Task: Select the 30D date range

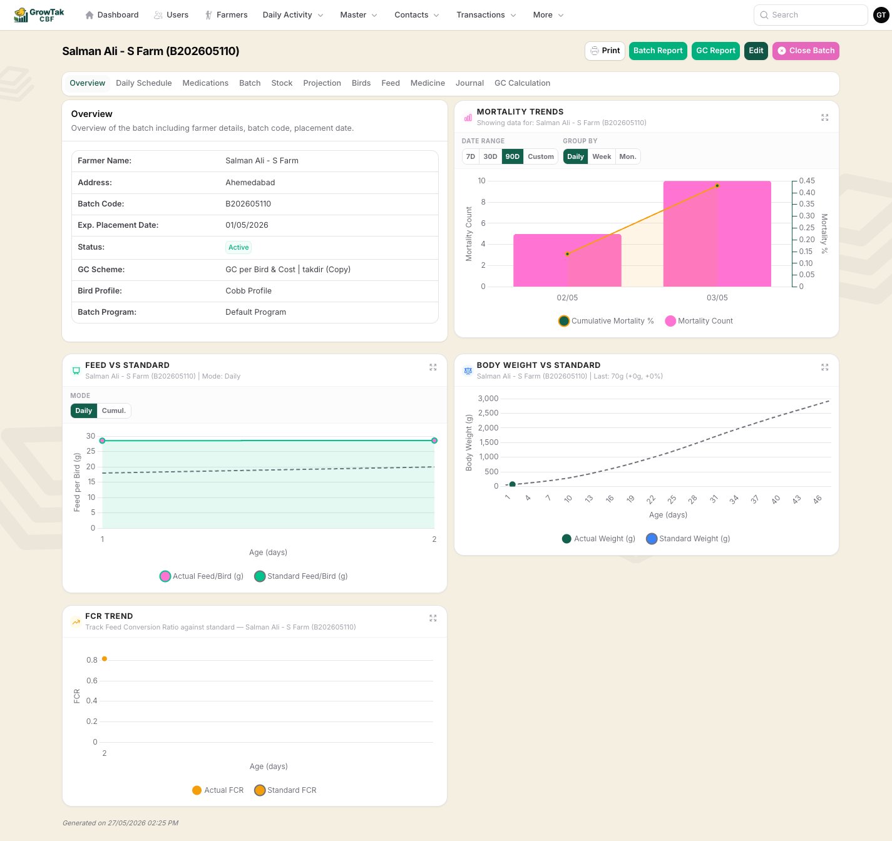Action: 490,156
